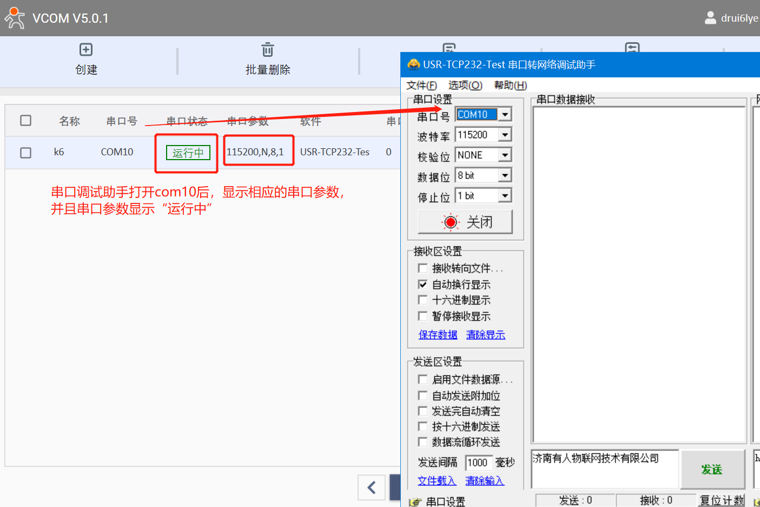Click the red record icon on 关闭 button
760x507 pixels.
click(450, 222)
